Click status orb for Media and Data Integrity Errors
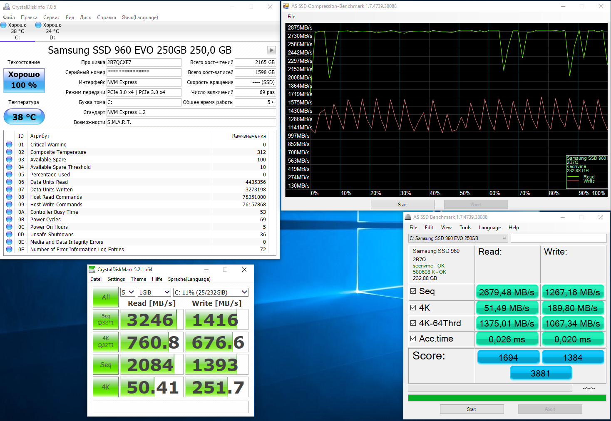Viewport: 611px width, 421px height. (x=9, y=242)
